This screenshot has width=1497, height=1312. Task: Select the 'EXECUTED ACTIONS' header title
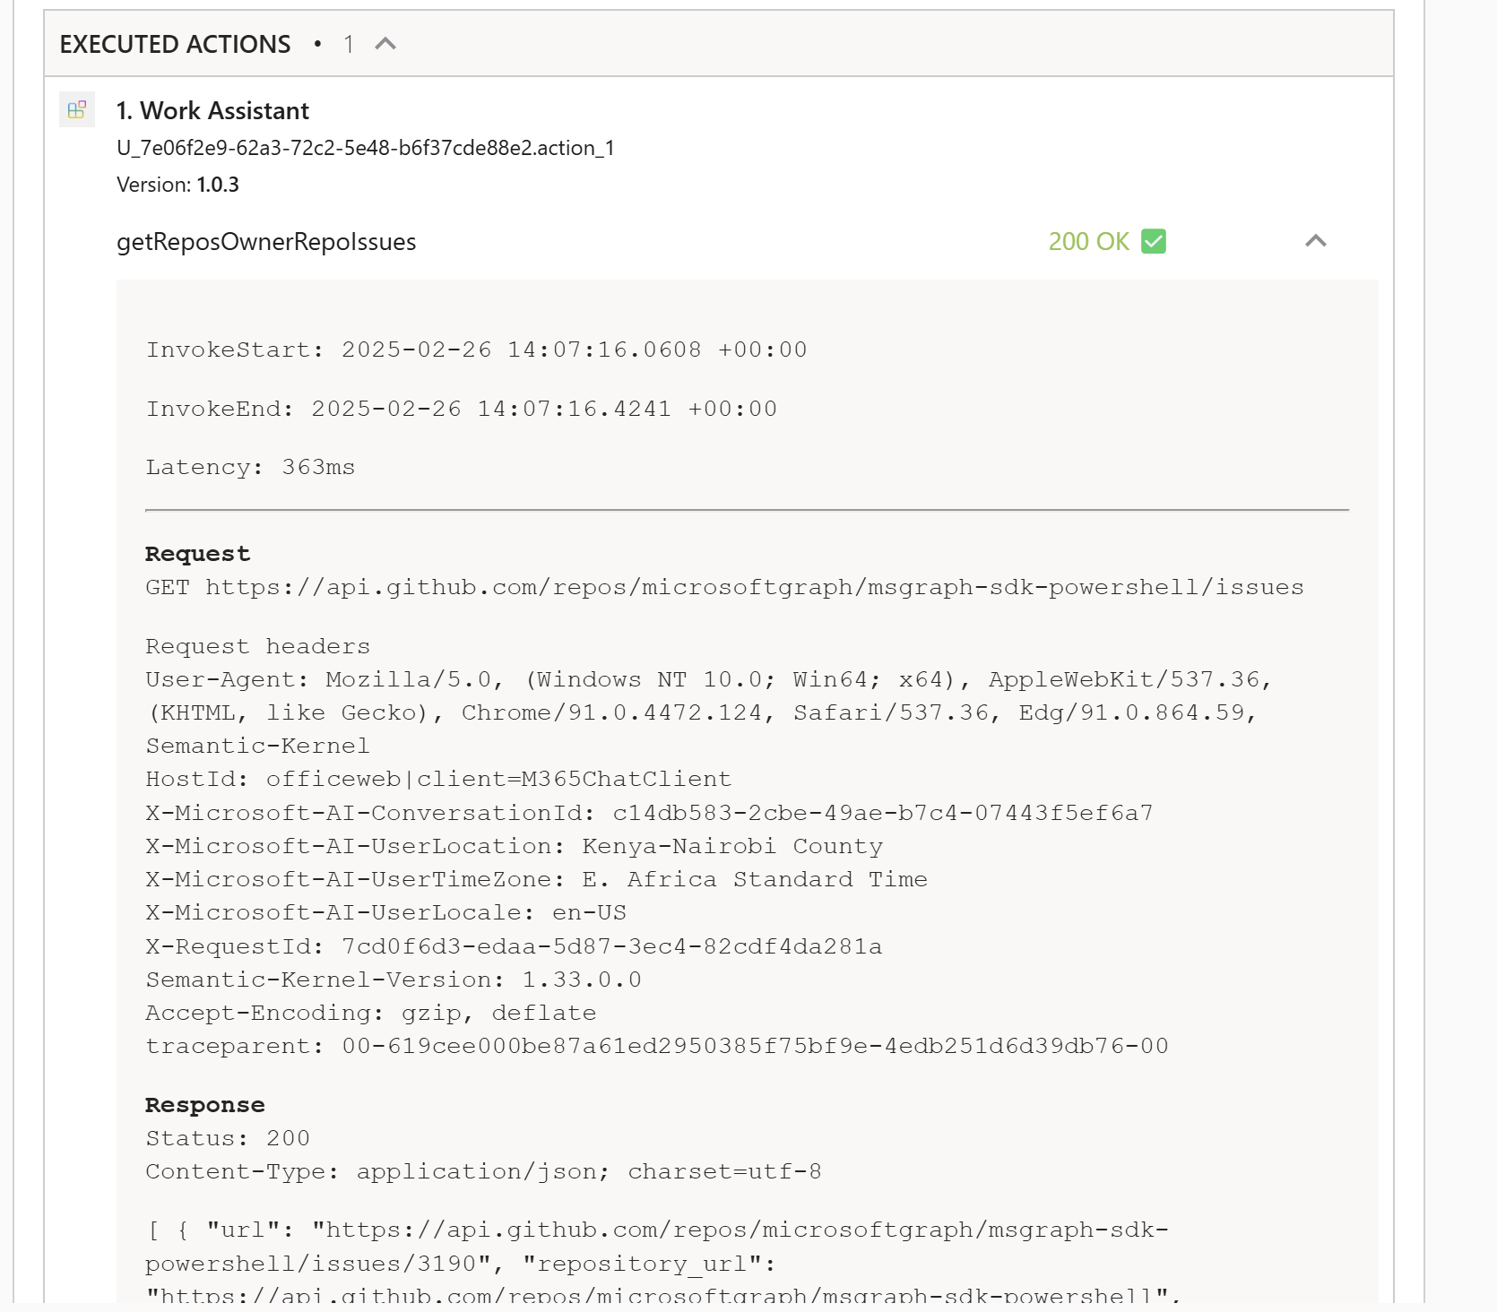[175, 44]
